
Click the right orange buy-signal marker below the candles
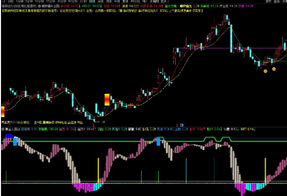(274, 69)
